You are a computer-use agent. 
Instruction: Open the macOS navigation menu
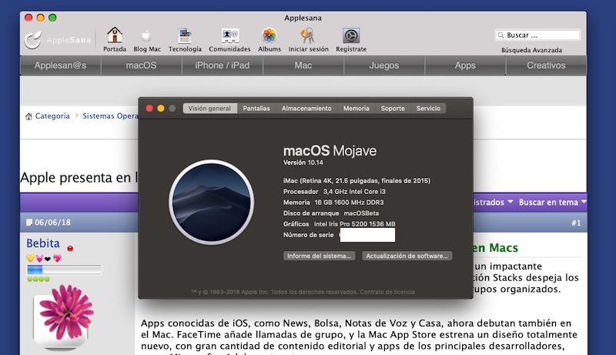[x=142, y=65]
